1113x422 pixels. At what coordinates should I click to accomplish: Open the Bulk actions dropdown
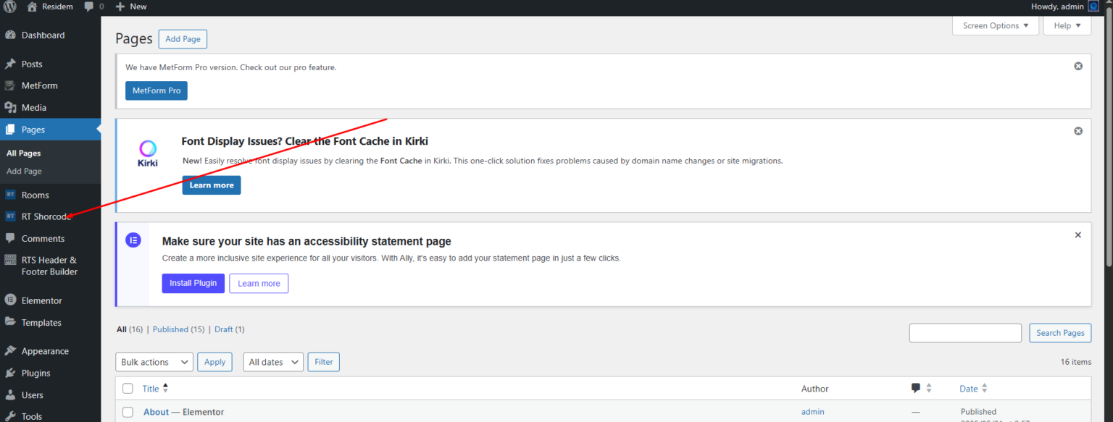[154, 361]
